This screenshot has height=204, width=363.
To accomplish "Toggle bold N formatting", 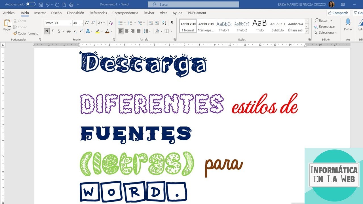I will click(47, 31).
